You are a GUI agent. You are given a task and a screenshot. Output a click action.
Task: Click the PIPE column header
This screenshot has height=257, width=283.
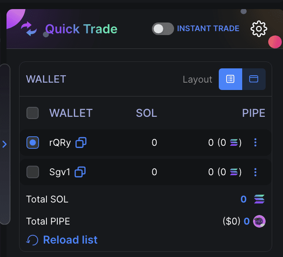[253, 113]
